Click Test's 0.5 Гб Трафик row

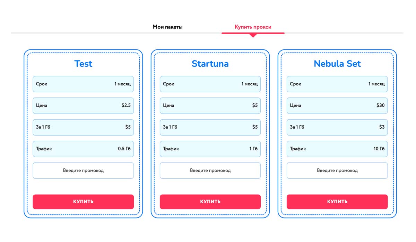[83, 149]
